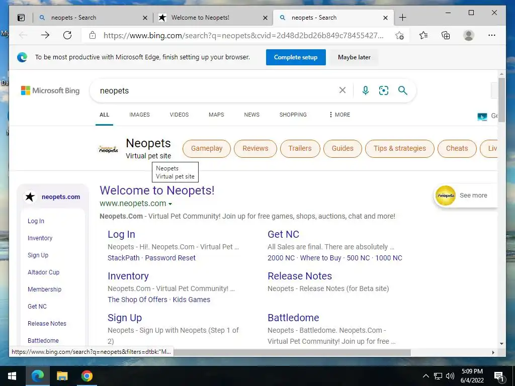Select the IMAGES search tab

coord(140,115)
